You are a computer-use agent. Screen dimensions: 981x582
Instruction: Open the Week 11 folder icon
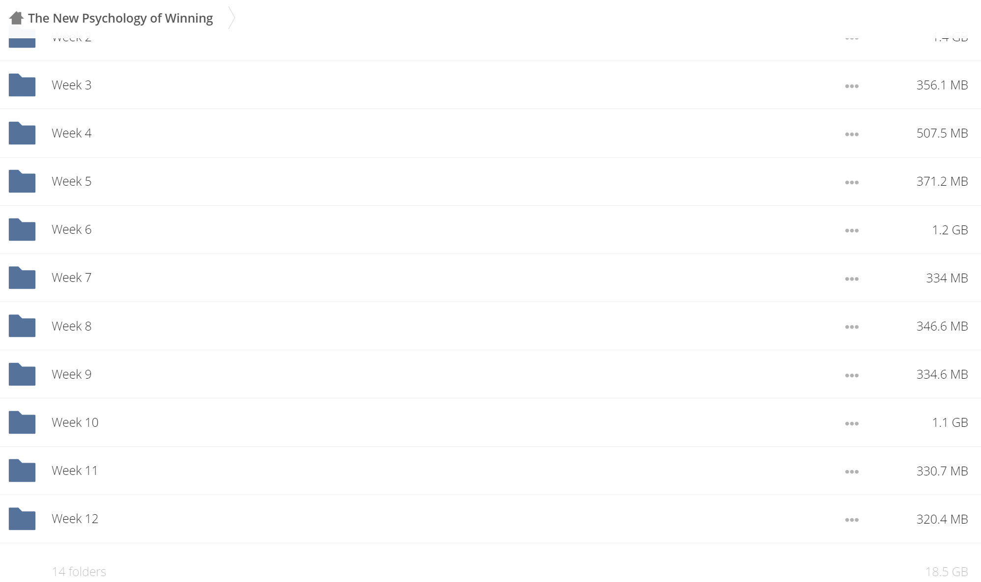22,471
